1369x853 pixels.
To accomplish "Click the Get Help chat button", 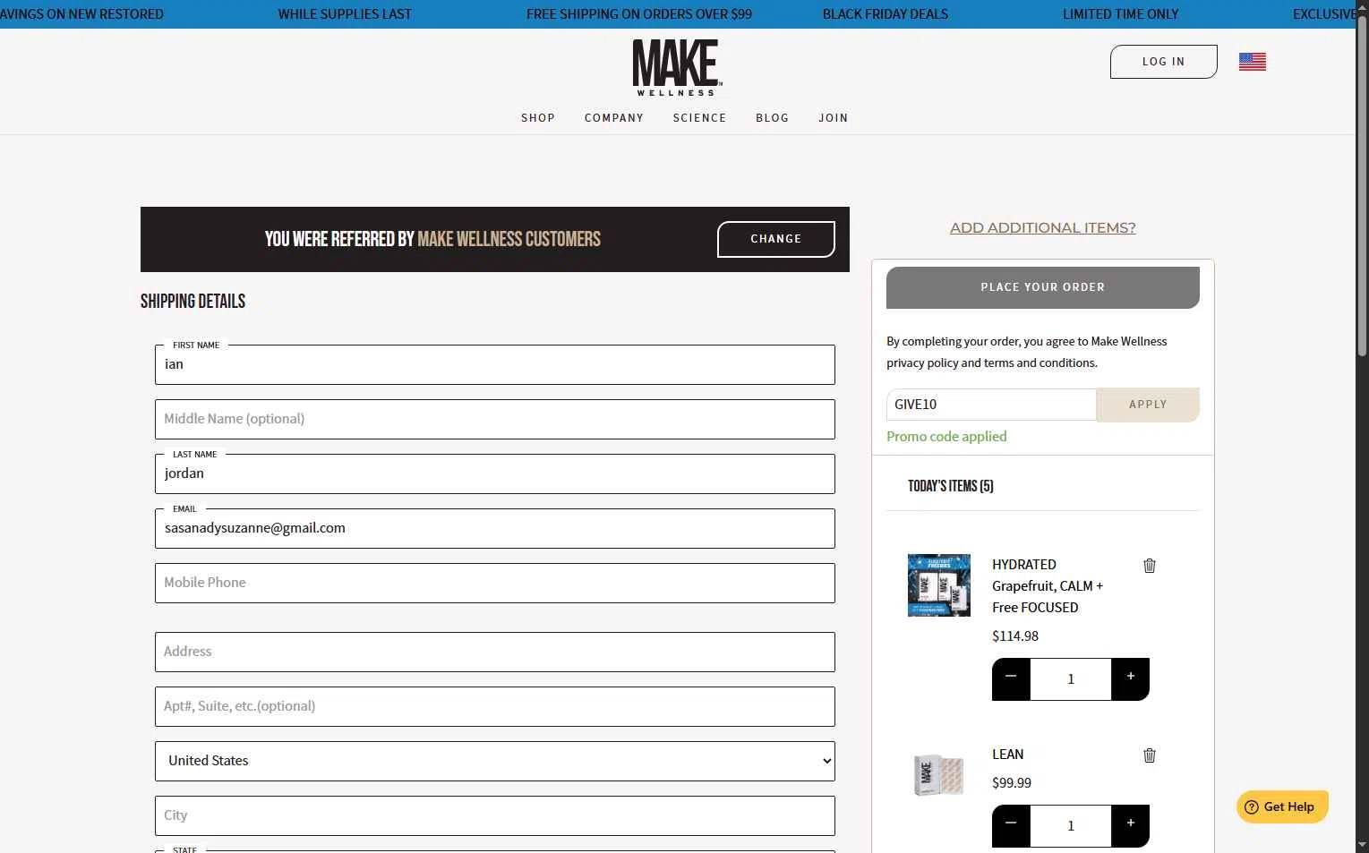I will point(1282,806).
